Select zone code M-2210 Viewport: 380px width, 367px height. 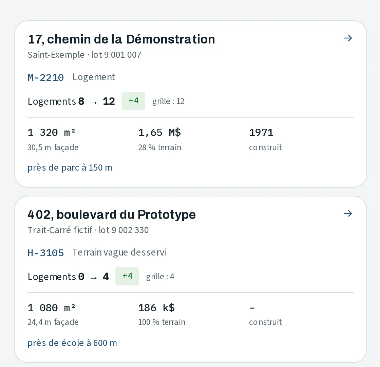point(46,78)
